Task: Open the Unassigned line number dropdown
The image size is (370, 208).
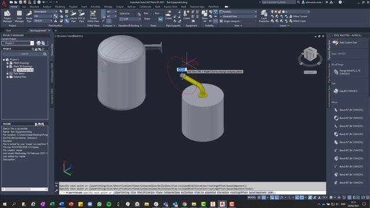Action: point(46,12)
